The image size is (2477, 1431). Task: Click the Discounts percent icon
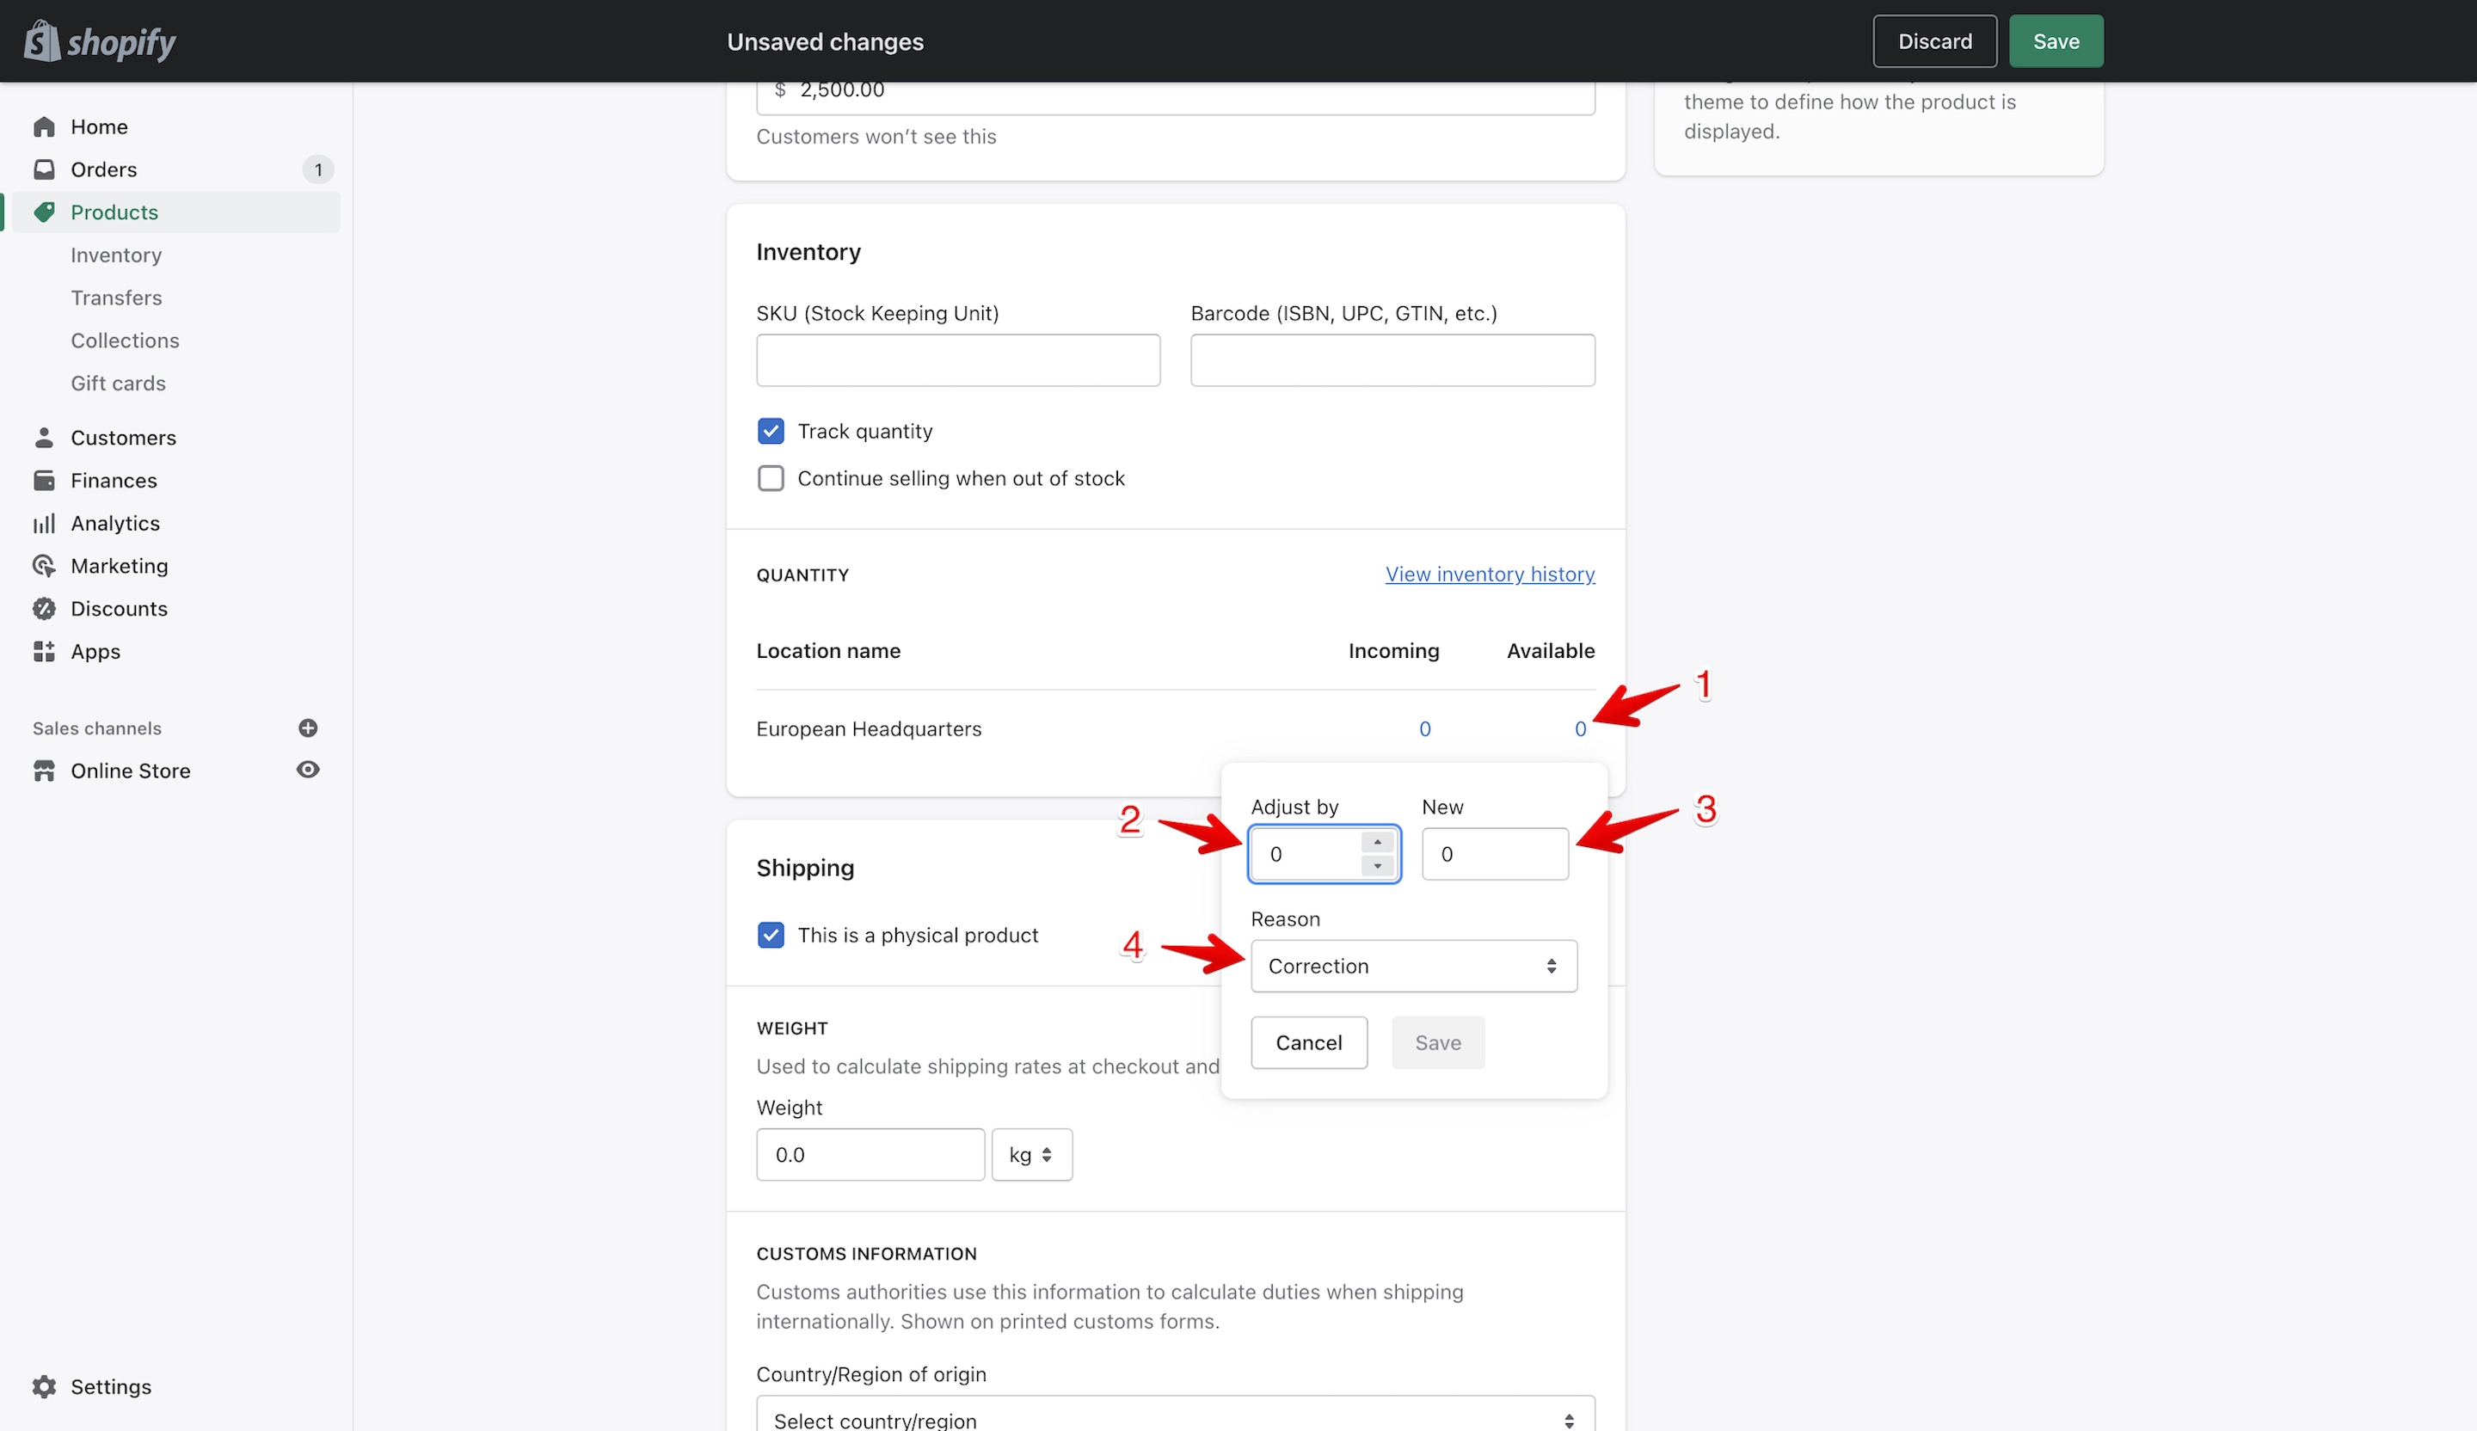[44, 608]
